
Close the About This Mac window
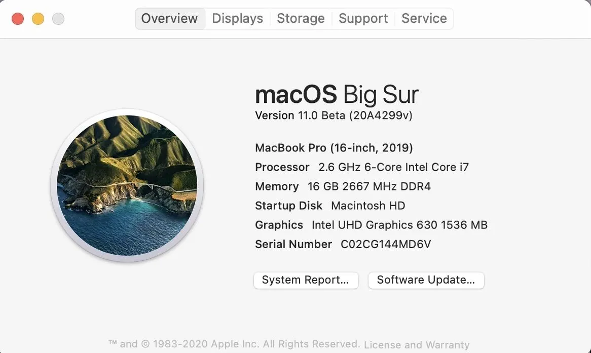[18, 19]
